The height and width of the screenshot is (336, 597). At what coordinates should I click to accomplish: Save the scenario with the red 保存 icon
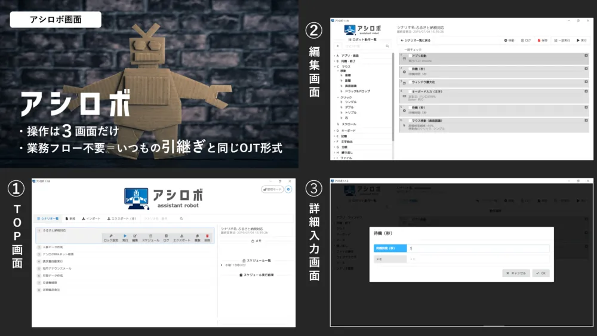click(543, 41)
